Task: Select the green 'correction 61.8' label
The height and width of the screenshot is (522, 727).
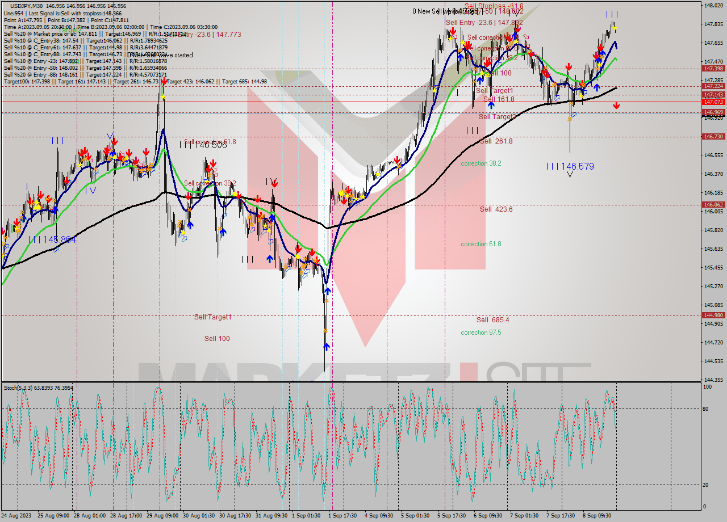Action: coord(481,244)
